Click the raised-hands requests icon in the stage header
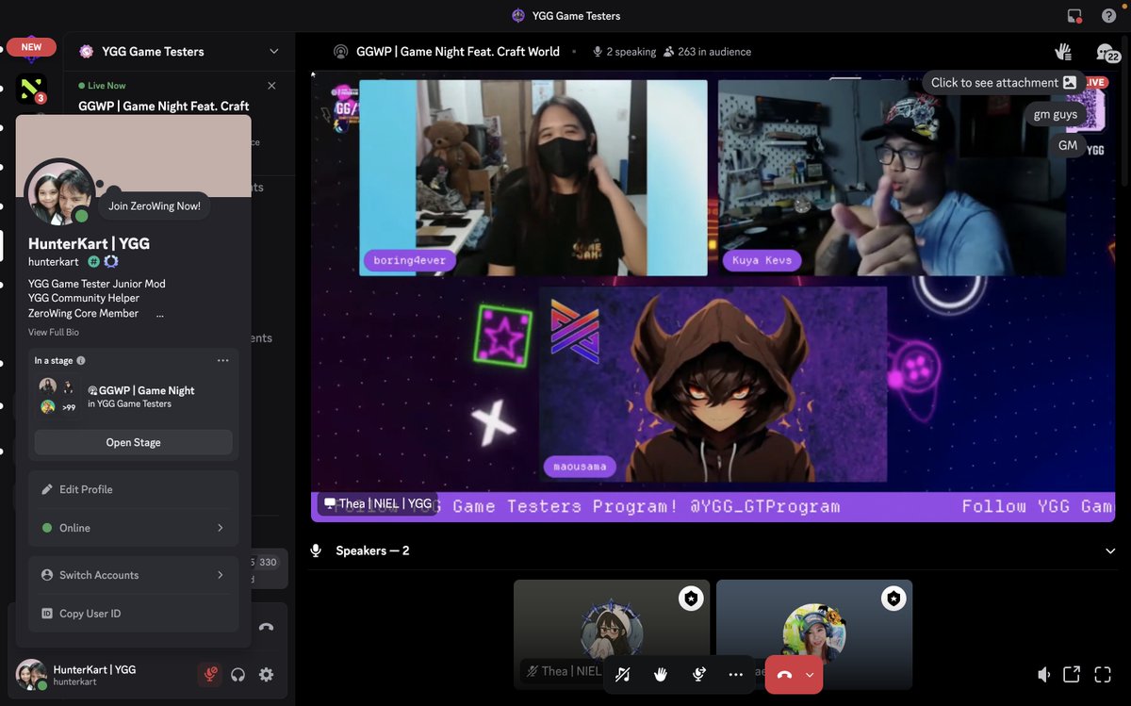The height and width of the screenshot is (706, 1131). [1064, 52]
